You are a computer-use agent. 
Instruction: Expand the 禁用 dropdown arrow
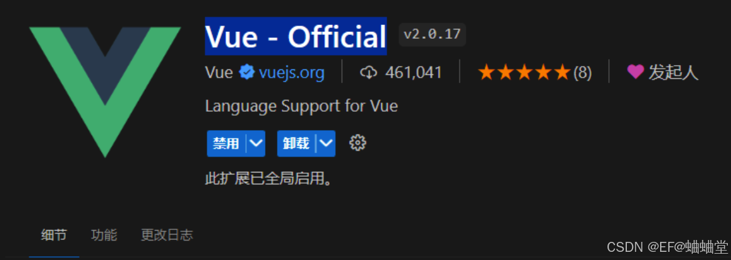click(x=256, y=143)
